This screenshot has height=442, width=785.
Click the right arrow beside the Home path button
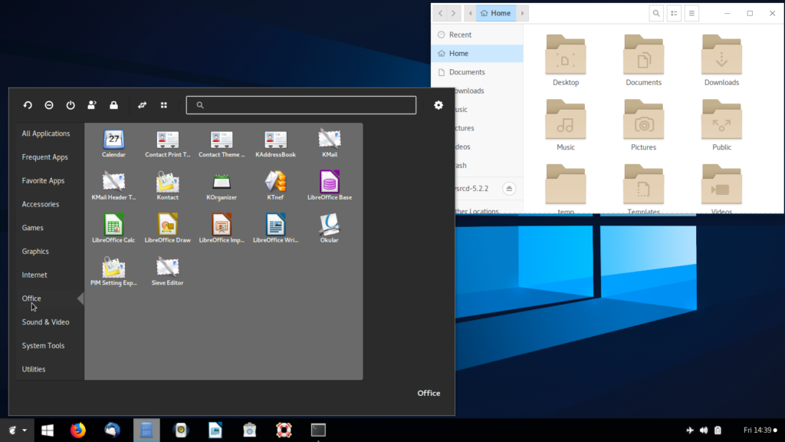pos(522,14)
